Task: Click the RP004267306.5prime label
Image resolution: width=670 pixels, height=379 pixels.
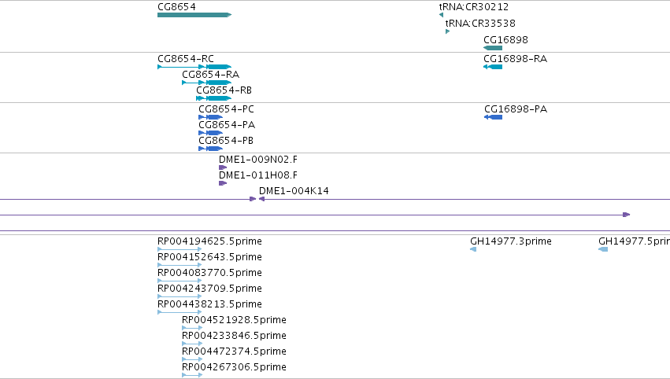Action: coord(234,367)
